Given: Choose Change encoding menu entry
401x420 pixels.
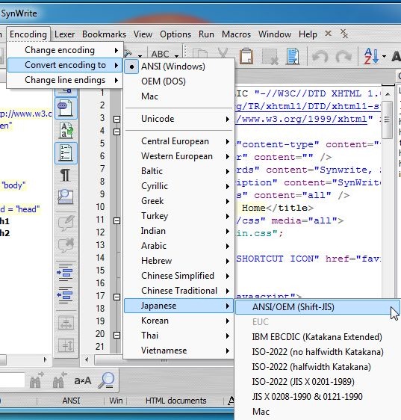Looking at the screenshot, I should coord(65,50).
